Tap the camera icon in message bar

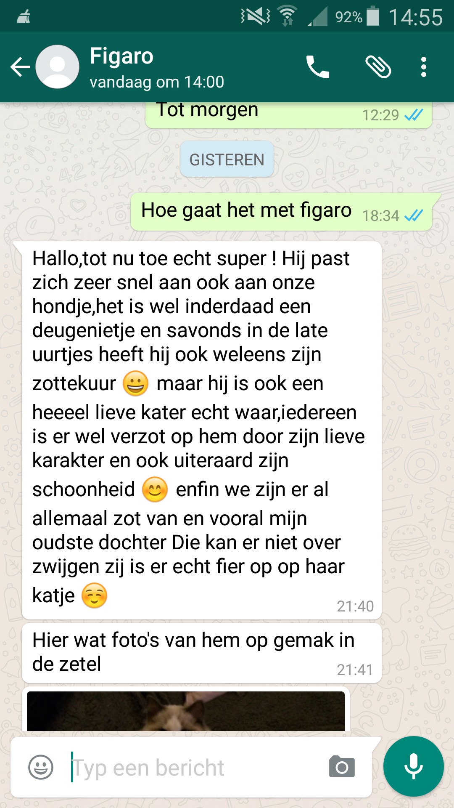342,767
